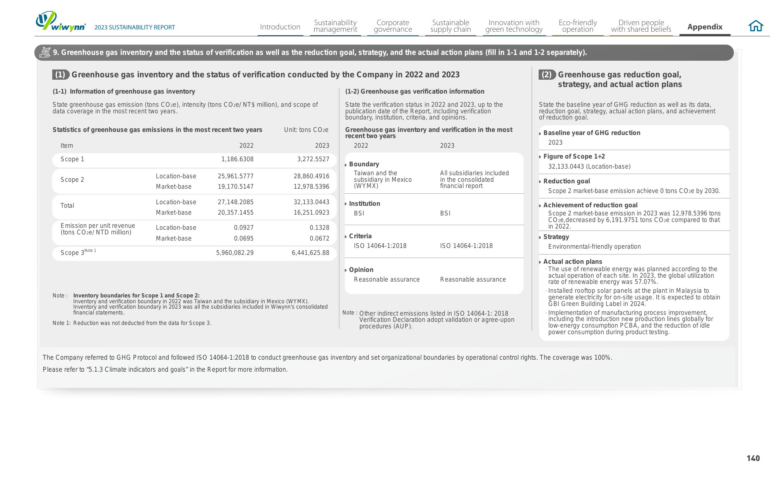Click the Scope 3 Note 1 superscript
Image resolution: width=777 pixels, height=480 pixels.
point(90,251)
